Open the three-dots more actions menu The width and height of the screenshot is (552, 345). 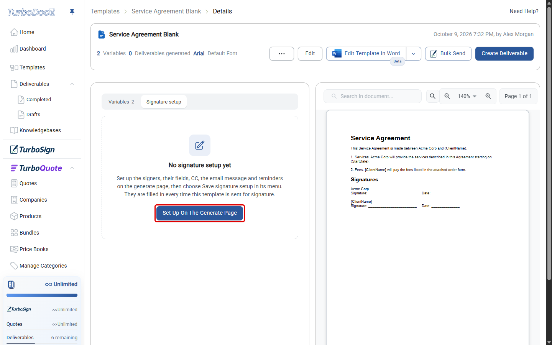282,54
